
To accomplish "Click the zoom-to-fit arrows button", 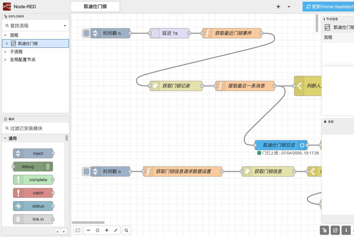I will coord(116,230).
